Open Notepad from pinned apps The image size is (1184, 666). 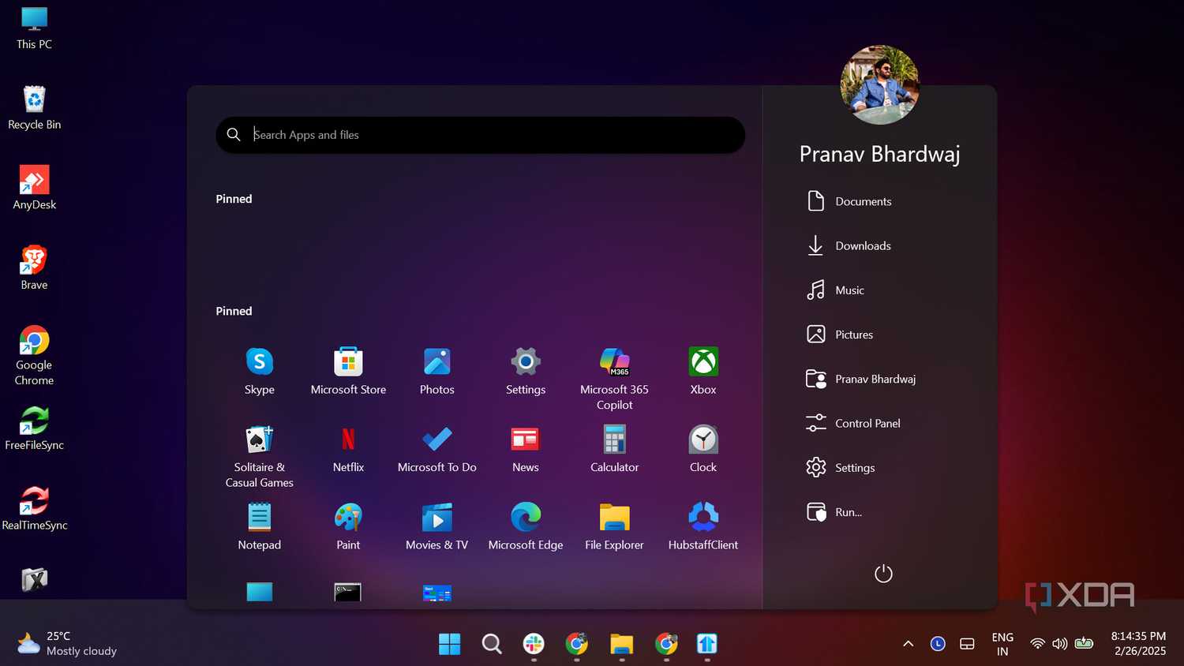point(259,526)
